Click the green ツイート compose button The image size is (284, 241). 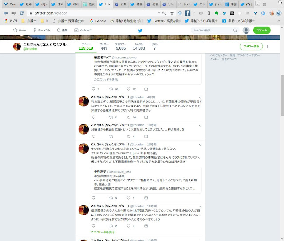click(x=262, y=30)
